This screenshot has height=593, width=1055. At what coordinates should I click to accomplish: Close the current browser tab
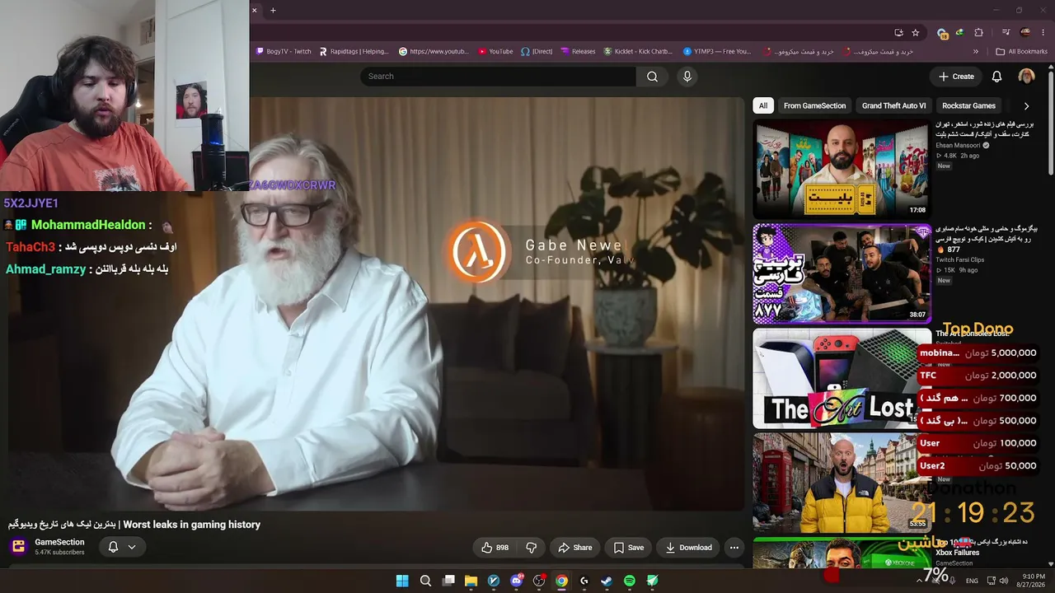(254, 11)
